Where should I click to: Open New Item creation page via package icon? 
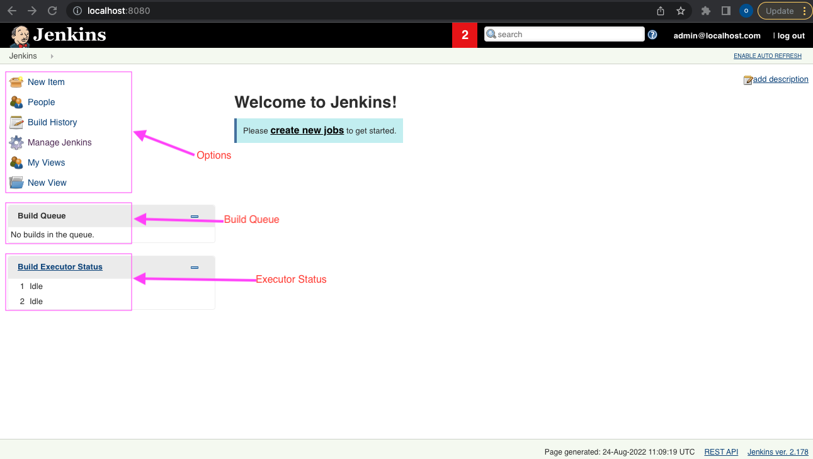coord(16,82)
